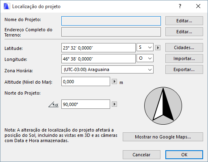The height and width of the screenshot is (162, 208).
Task: Click the Latitude value field
Action: click(x=98, y=48)
